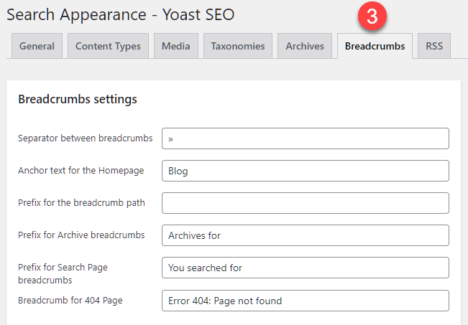
Task: Select the Breadcrumbs tab
Action: pos(375,46)
